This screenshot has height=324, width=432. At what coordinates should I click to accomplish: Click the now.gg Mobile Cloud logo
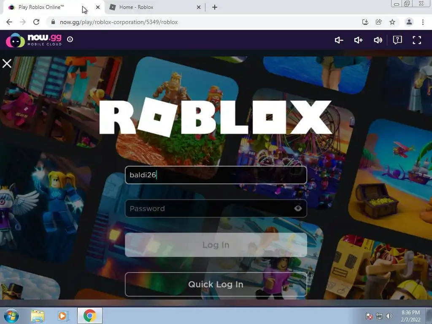coord(34,40)
